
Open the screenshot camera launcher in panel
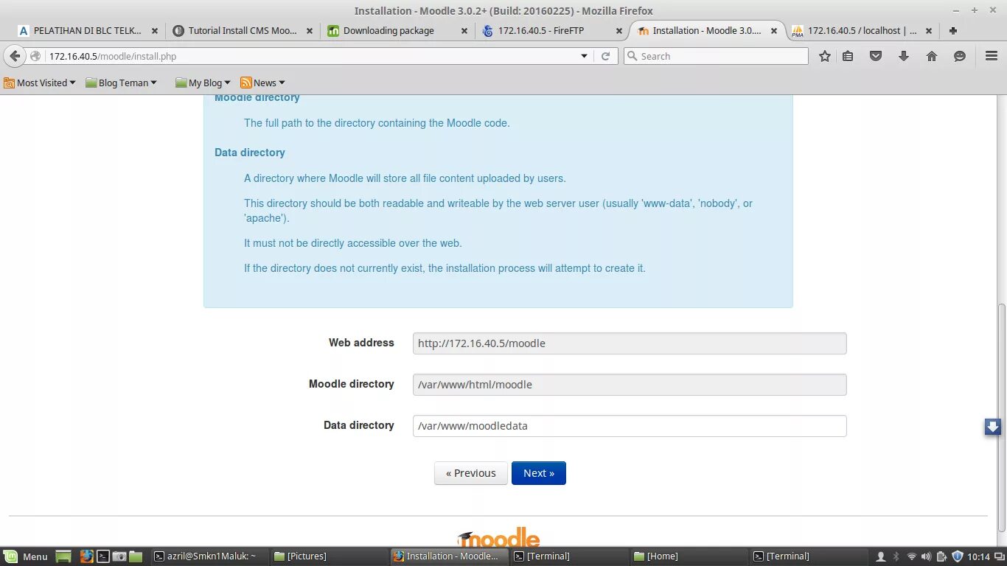coord(119,556)
